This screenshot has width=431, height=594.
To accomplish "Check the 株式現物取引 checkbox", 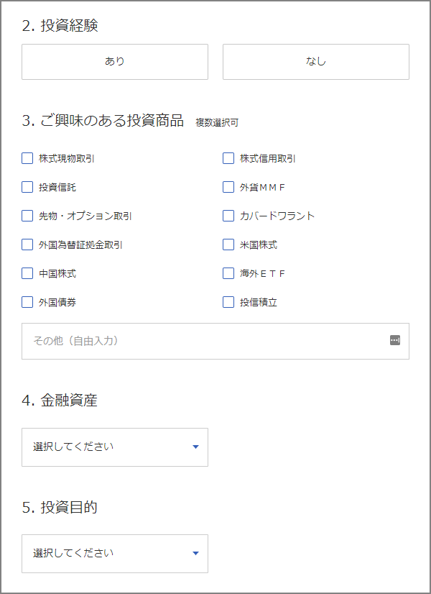I will [x=27, y=158].
